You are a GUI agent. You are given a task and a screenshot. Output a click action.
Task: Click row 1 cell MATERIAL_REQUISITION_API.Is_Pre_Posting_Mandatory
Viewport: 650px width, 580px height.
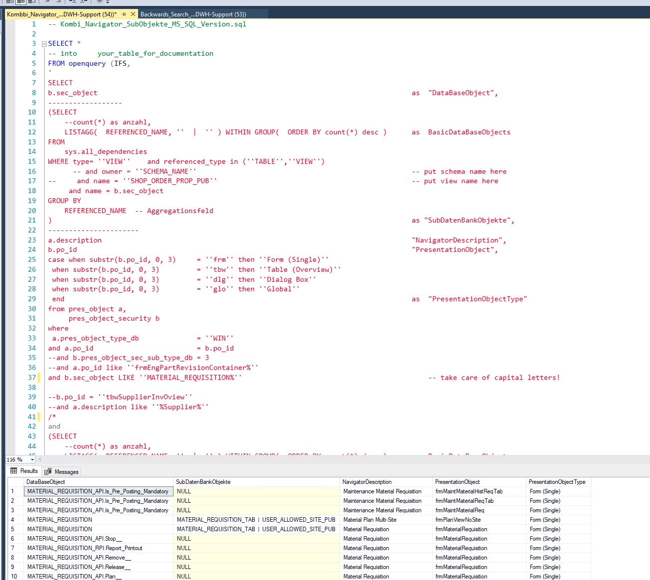(99, 491)
